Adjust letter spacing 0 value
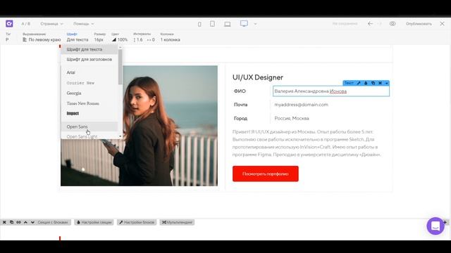The width and height of the screenshot is (451, 253). click(151, 39)
